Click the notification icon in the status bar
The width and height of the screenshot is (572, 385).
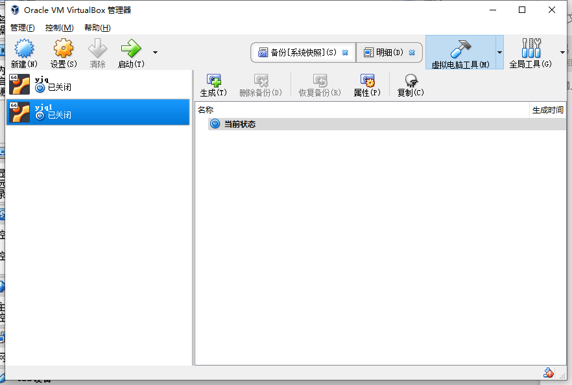(548, 373)
